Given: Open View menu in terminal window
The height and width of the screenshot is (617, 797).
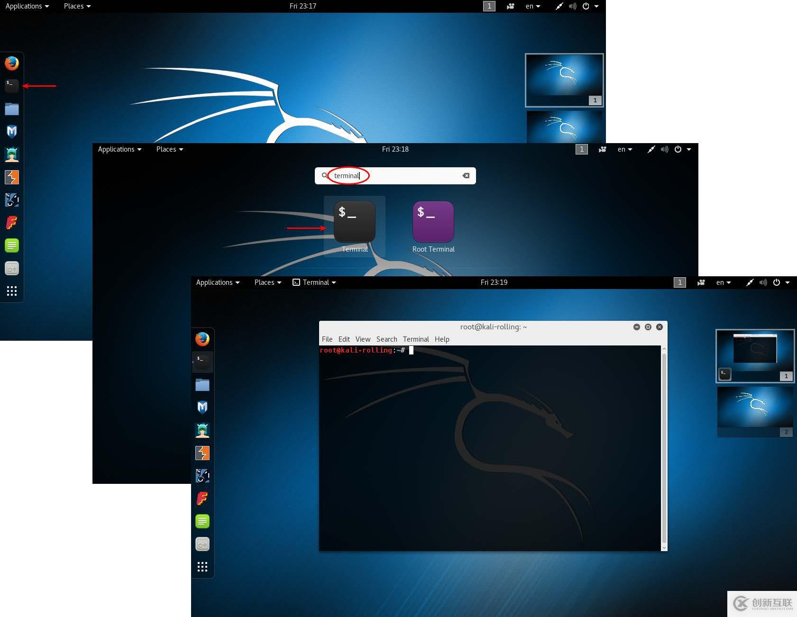Looking at the screenshot, I should 363,339.
